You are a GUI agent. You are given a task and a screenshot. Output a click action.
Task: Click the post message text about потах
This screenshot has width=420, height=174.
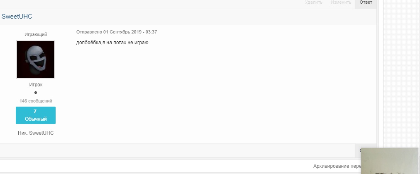pos(112,43)
